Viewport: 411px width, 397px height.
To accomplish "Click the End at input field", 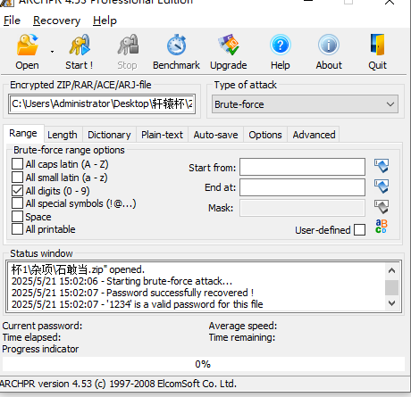I will [x=302, y=187].
